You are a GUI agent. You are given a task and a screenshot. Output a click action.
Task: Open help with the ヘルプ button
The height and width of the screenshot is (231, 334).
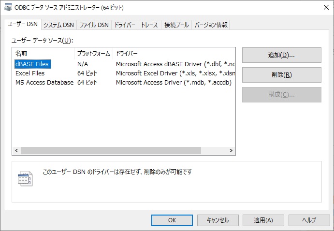tap(309, 220)
